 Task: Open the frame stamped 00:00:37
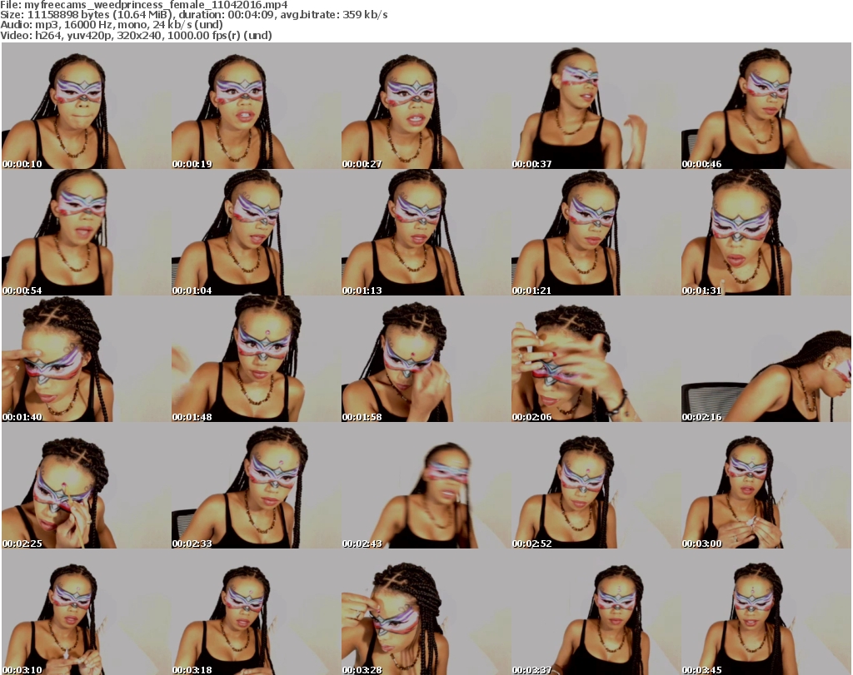pyautogui.click(x=596, y=106)
